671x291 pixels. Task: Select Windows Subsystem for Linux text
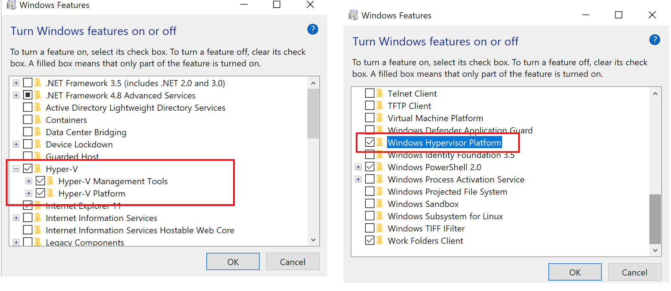(x=445, y=216)
